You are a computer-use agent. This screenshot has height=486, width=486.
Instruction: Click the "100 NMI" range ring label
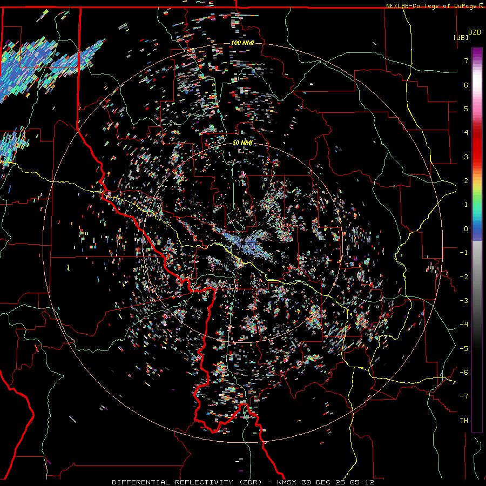click(242, 43)
